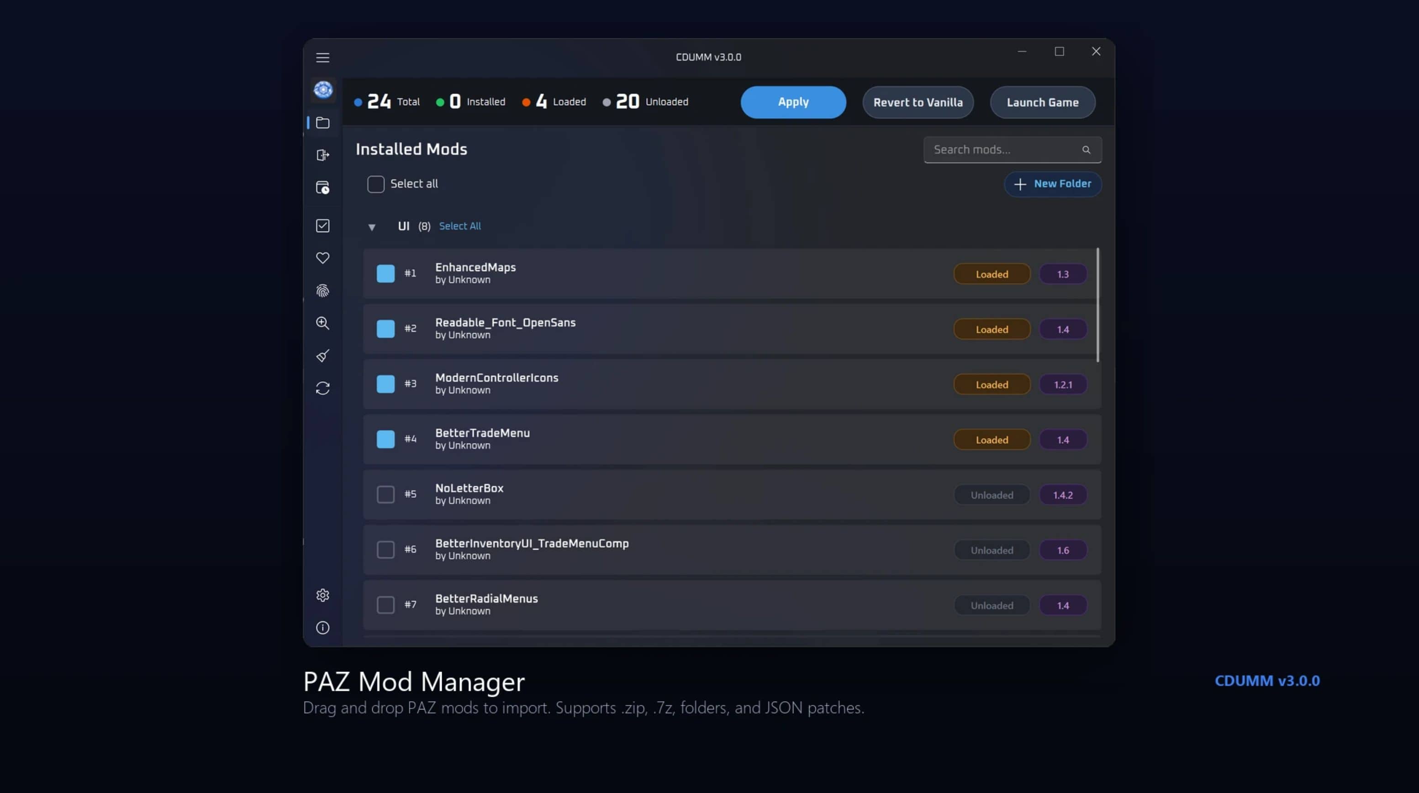This screenshot has width=1419, height=793.
Task: Uncheck the EnhancedMaps mod checkbox
Action: click(385, 274)
